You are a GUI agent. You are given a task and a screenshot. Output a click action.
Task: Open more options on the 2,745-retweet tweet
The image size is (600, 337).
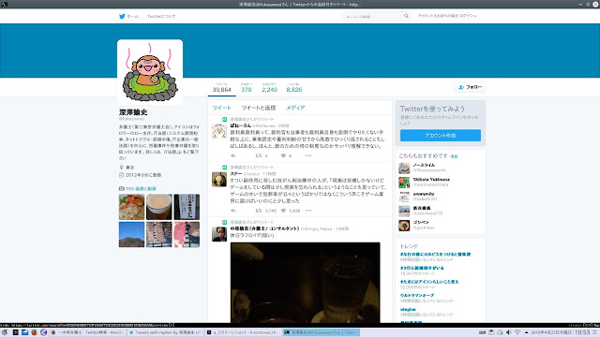[308, 211]
